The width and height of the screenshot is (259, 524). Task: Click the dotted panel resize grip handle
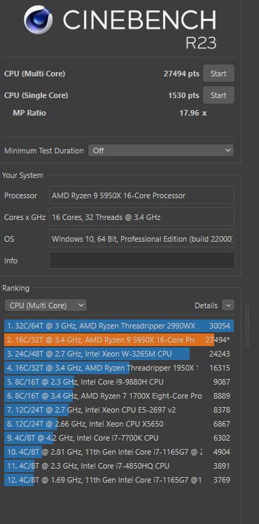(x=247, y=326)
